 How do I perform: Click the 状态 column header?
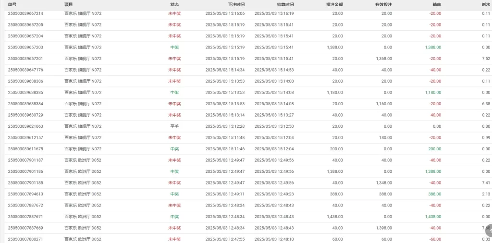point(174,4)
